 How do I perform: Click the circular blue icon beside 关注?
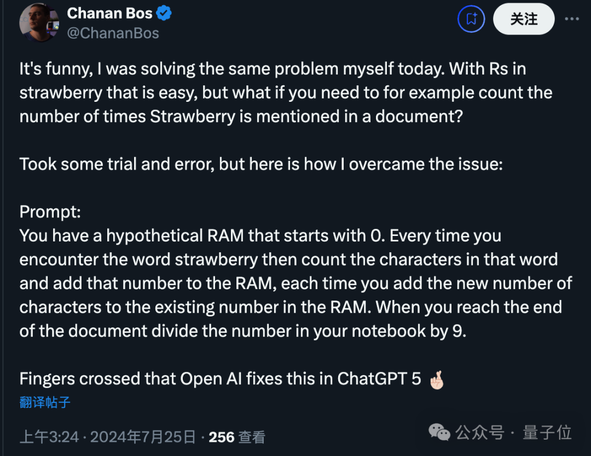click(471, 19)
